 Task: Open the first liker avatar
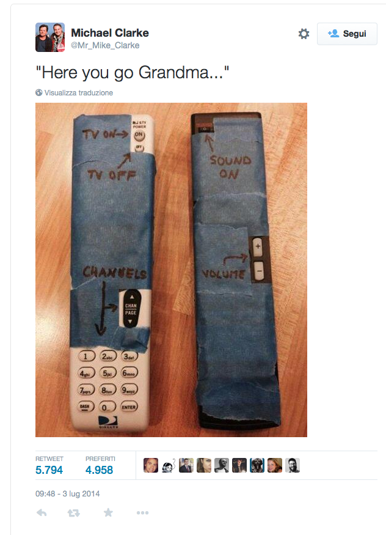coord(151,465)
